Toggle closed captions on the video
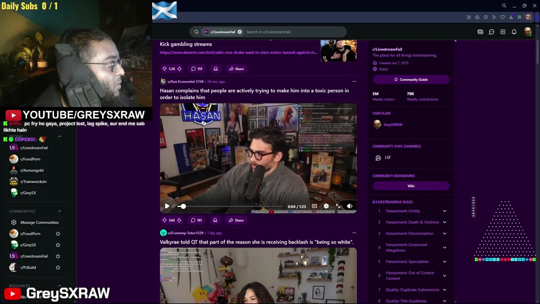Screen dimensions: 540x304 (x=314, y=206)
